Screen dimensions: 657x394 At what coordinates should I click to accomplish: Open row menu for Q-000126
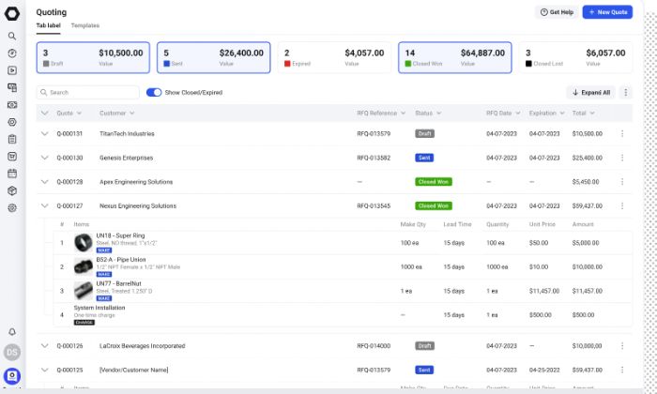tap(622, 346)
